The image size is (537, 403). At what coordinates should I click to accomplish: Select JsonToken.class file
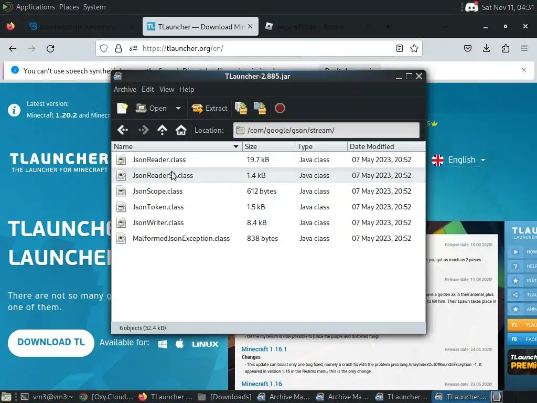pyautogui.click(x=268, y=207)
